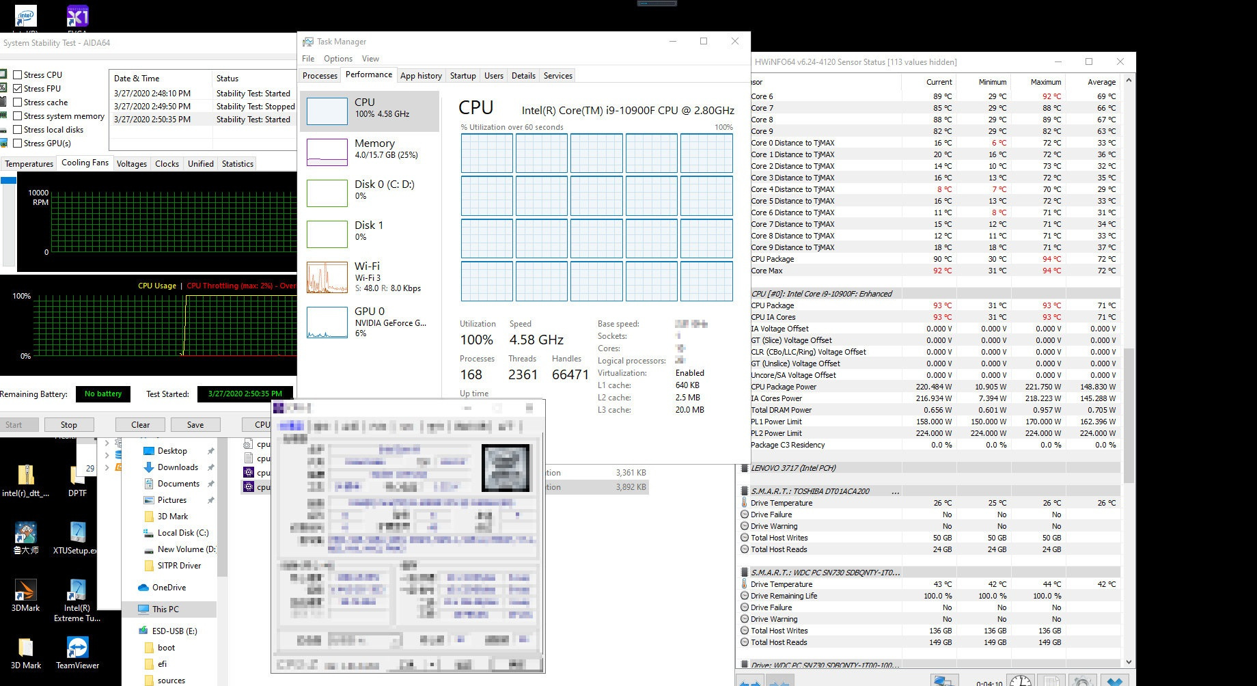Image resolution: width=1257 pixels, height=686 pixels.
Task: Click HWiNFO blue X close-sensors icon
Action: (1115, 681)
